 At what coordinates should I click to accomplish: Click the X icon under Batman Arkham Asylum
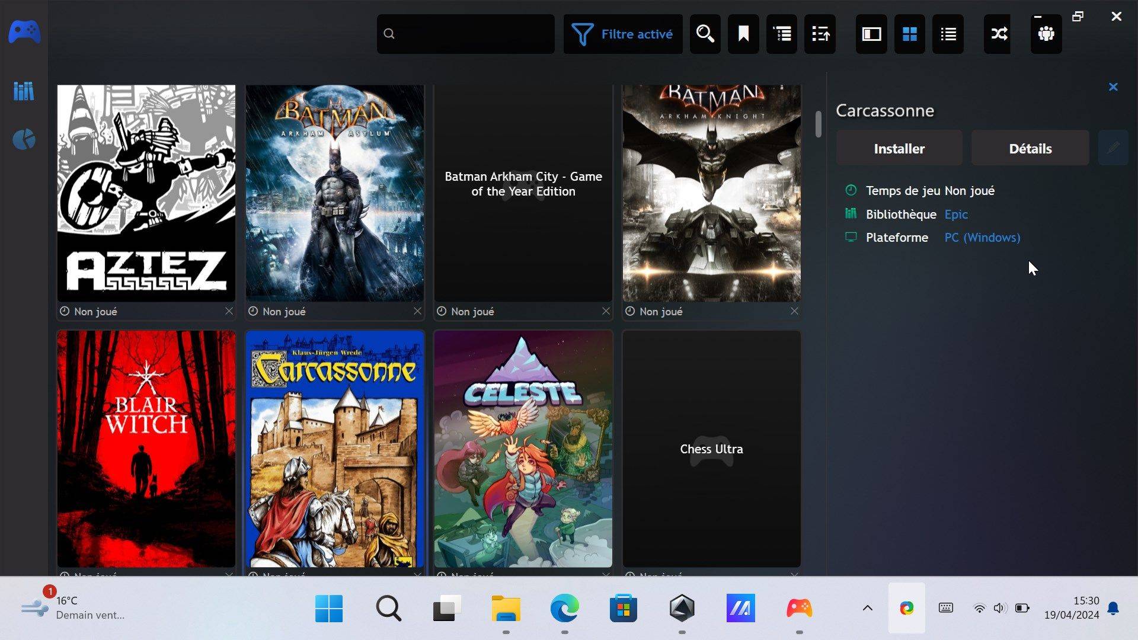(417, 311)
